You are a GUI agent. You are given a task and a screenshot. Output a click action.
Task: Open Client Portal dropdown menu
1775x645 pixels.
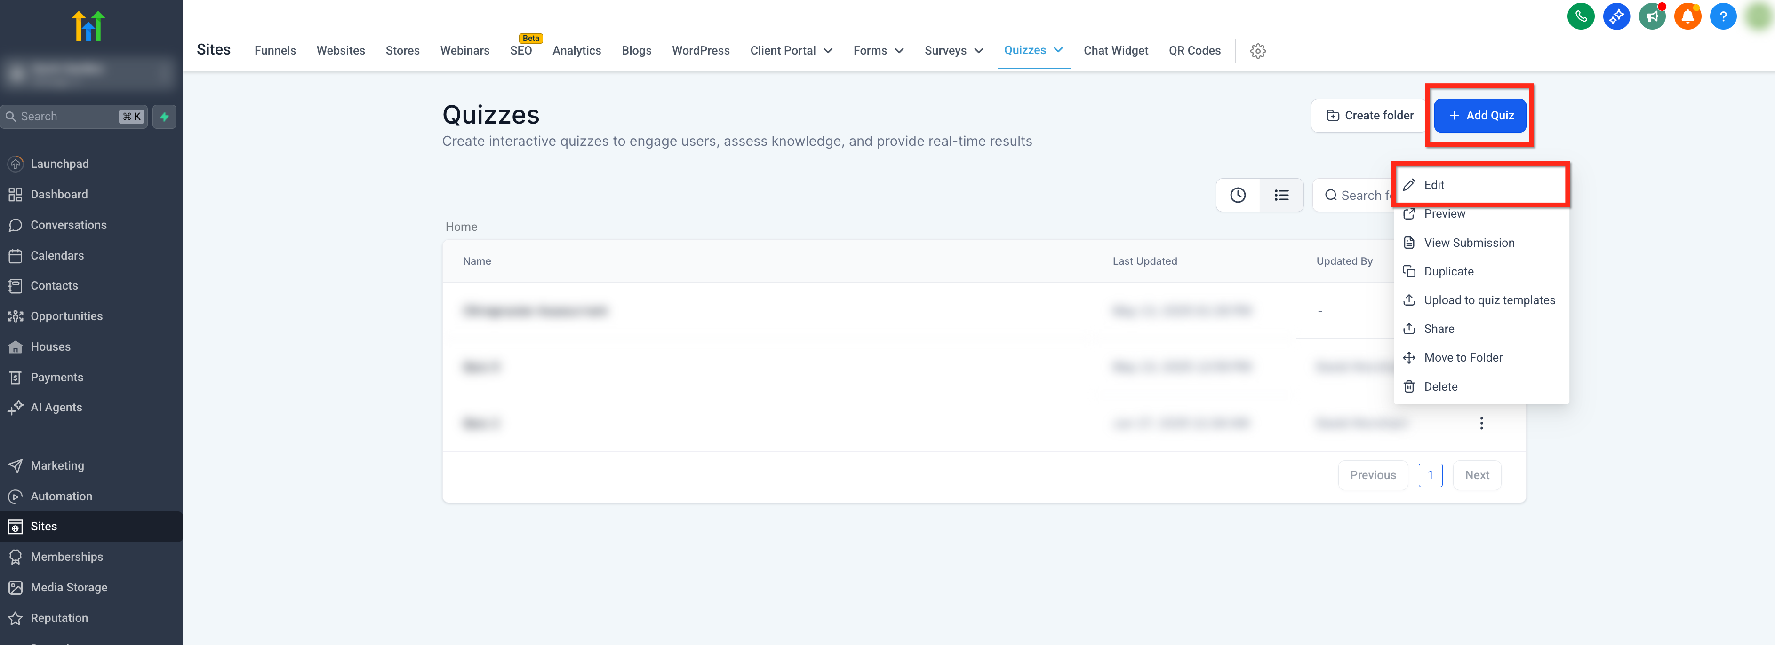[x=791, y=51]
